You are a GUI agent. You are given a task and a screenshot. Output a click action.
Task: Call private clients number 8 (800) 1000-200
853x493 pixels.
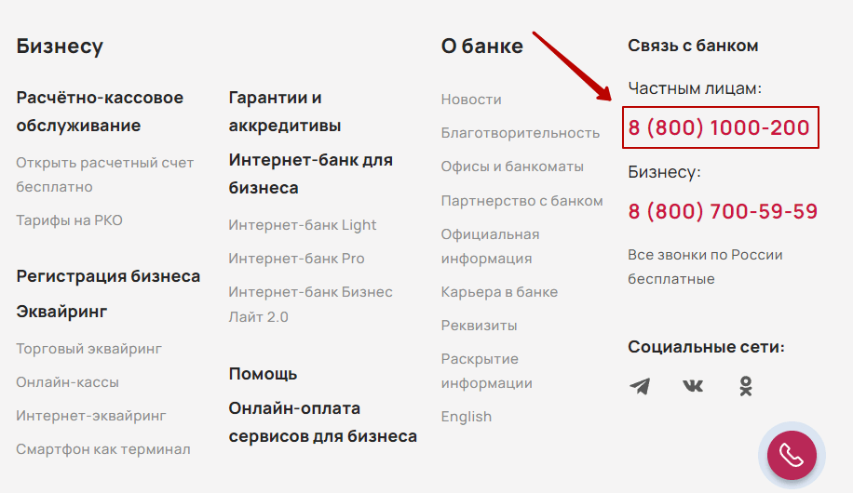pyautogui.click(x=719, y=127)
